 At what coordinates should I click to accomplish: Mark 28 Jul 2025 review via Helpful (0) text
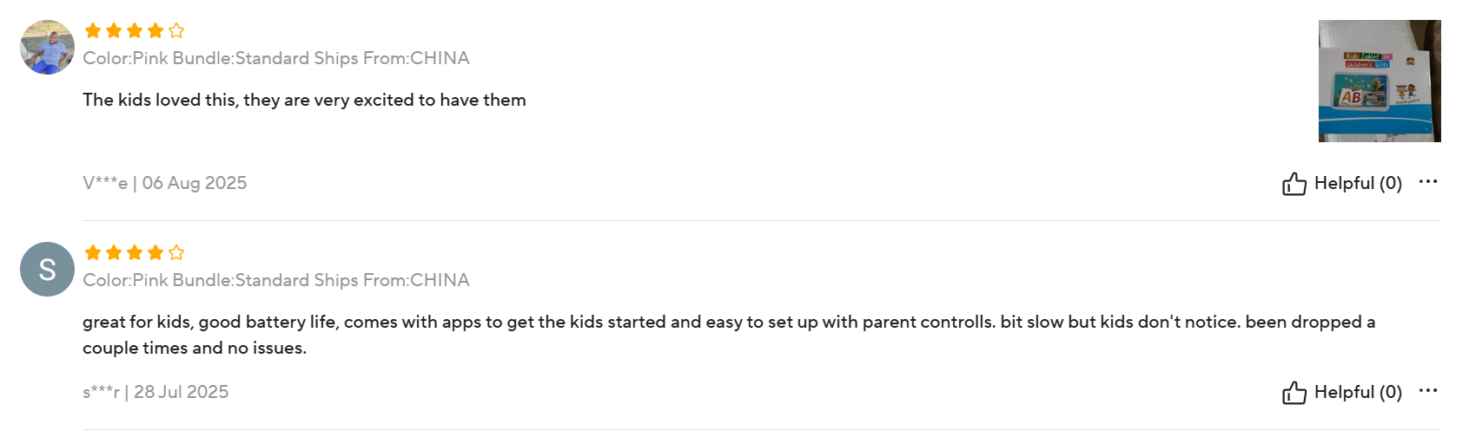pos(1358,392)
